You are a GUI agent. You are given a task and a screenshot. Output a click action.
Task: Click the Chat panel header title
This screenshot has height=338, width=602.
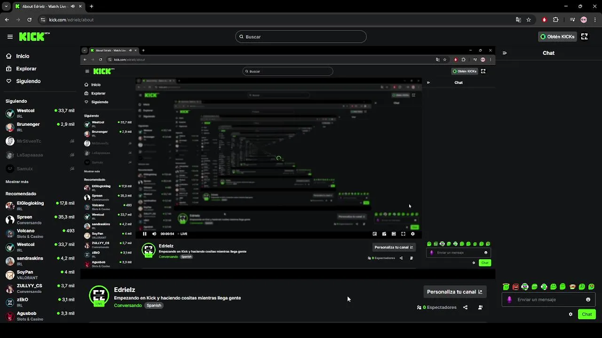click(548, 53)
